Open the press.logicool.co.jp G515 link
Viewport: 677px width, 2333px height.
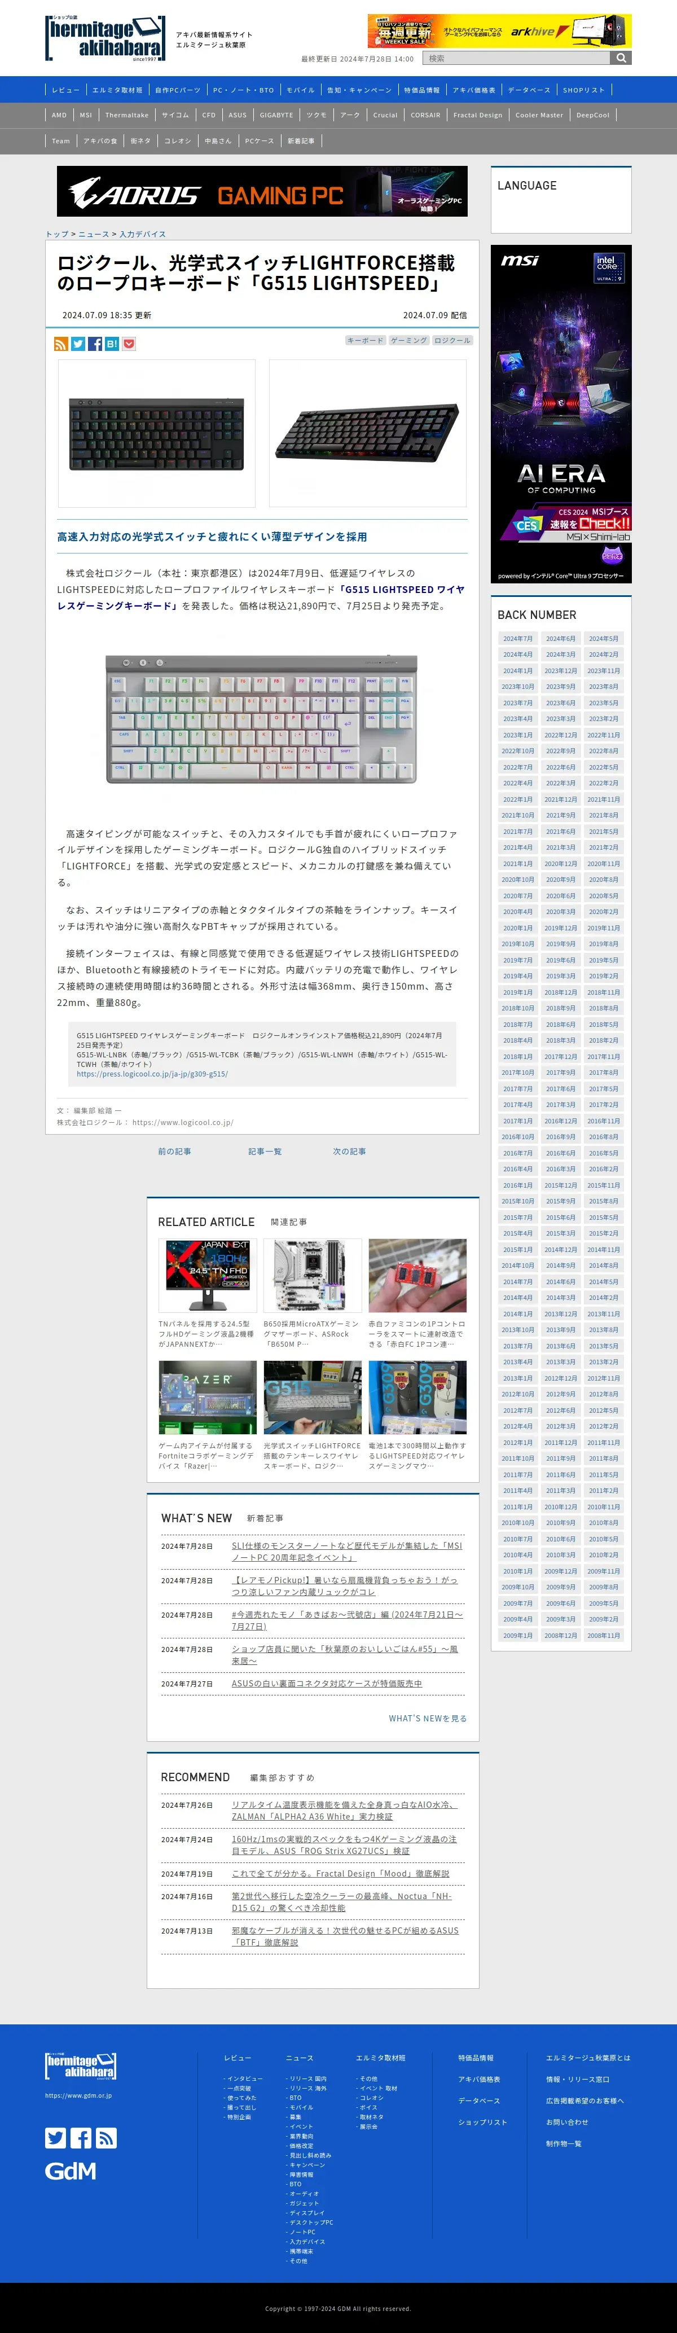click(x=152, y=1074)
